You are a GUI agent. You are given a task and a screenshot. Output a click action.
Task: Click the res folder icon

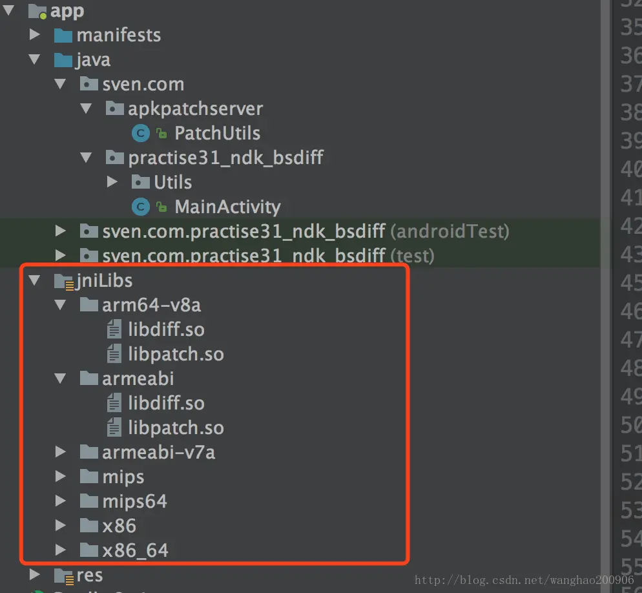[x=64, y=576]
